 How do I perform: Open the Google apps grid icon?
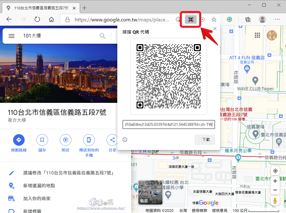(257, 35)
